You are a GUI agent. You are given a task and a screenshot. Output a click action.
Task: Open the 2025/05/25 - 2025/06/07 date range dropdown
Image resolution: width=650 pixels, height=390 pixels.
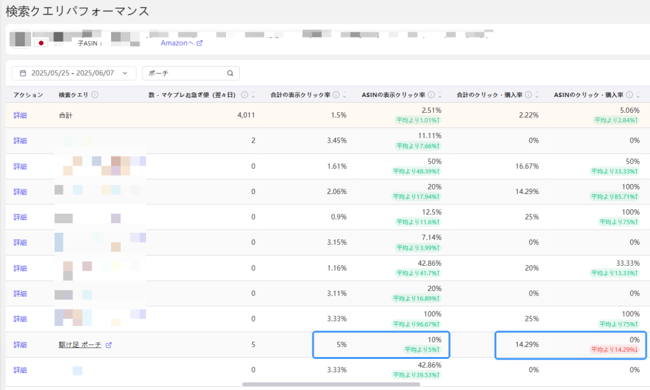click(74, 74)
